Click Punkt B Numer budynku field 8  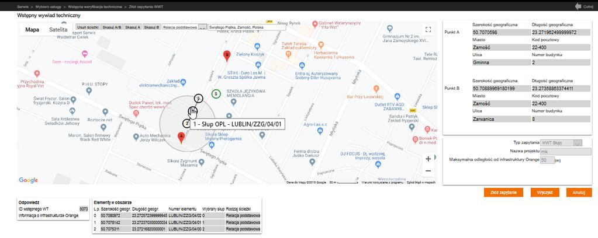[561, 119]
